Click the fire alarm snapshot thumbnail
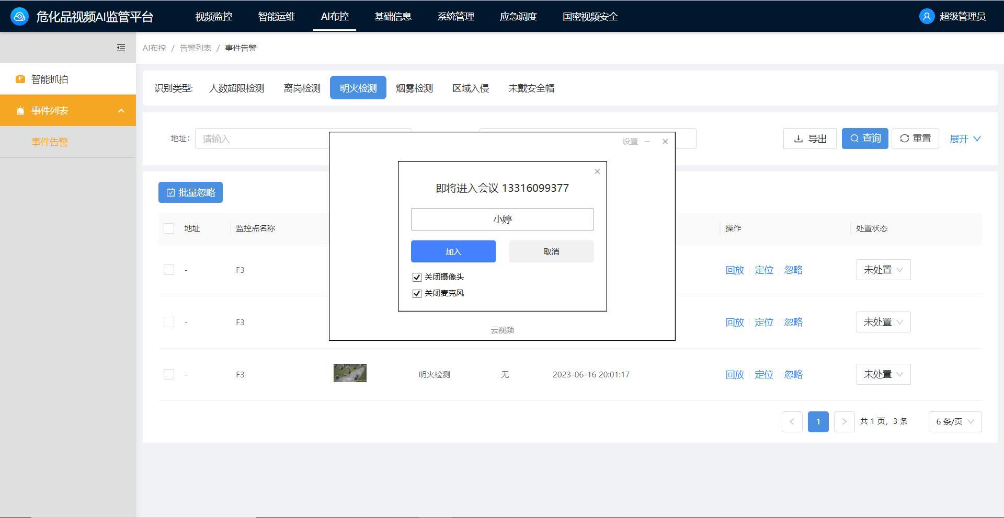1004x518 pixels. tap(349, 373)
